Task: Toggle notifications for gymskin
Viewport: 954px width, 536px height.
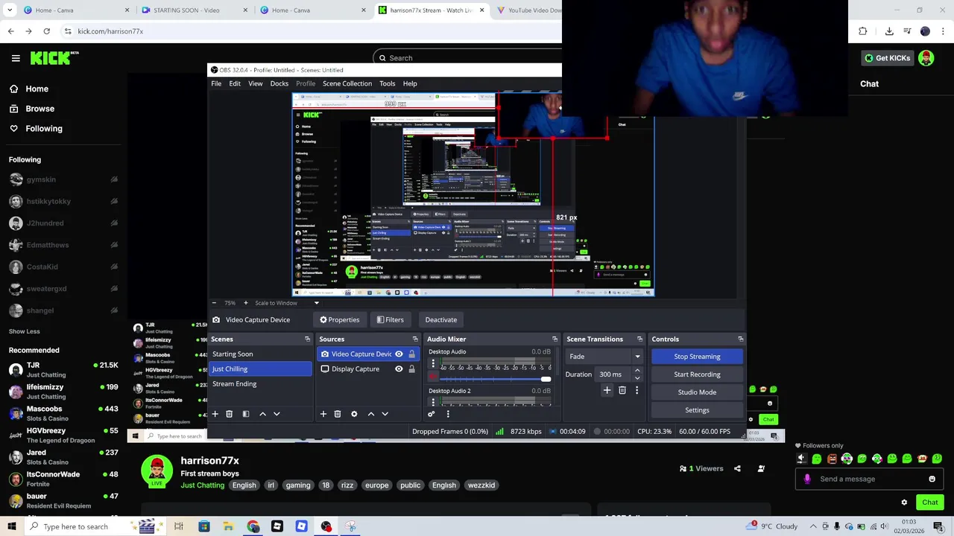Action: click(x=114, y=179)
